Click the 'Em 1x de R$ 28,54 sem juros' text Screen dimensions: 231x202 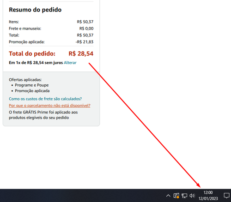tap(36, 63)
